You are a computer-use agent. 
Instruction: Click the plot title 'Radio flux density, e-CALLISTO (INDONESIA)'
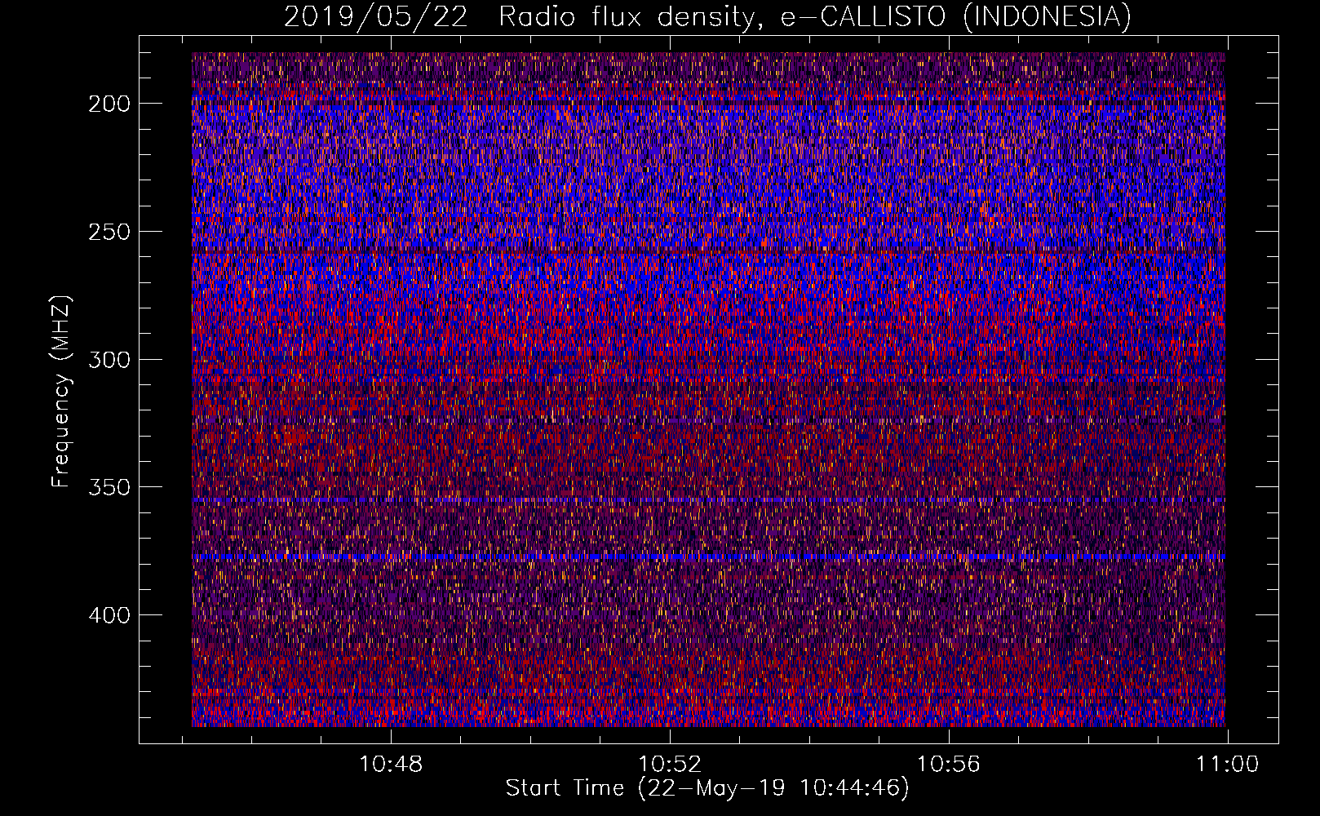coord(815,16)
